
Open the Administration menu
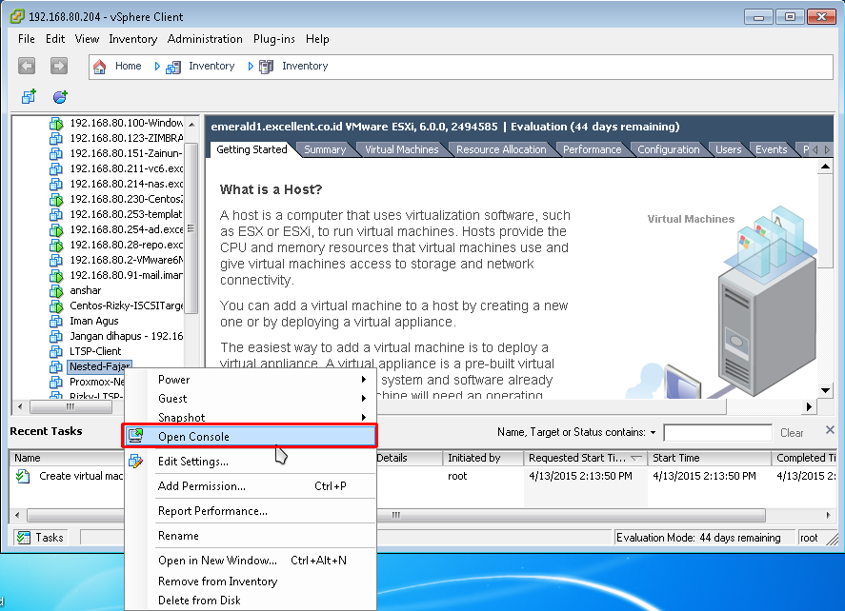pos(205,39)
